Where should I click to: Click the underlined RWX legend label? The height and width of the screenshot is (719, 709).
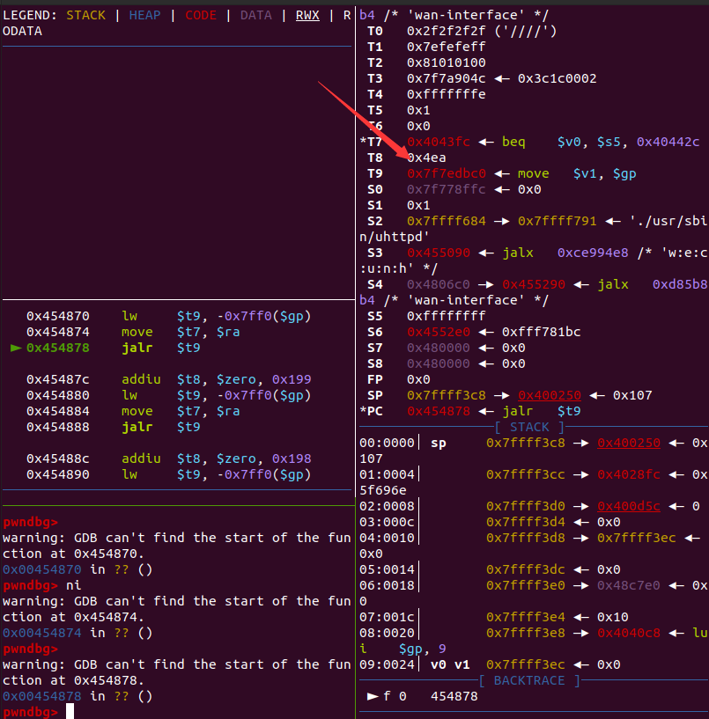307,15
